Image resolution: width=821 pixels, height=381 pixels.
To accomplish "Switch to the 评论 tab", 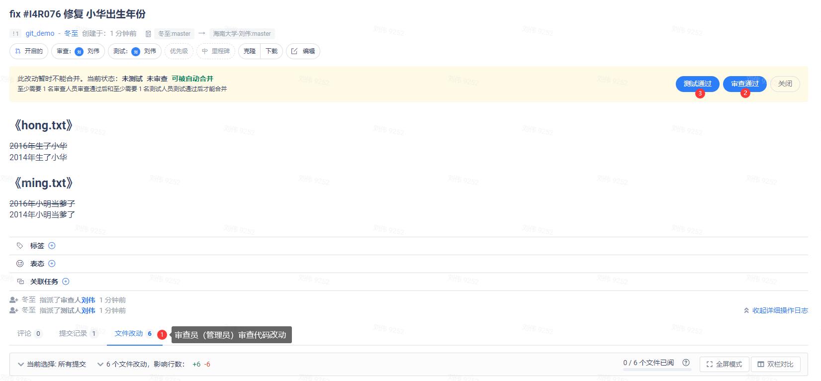I will click(x=24, y=333).
